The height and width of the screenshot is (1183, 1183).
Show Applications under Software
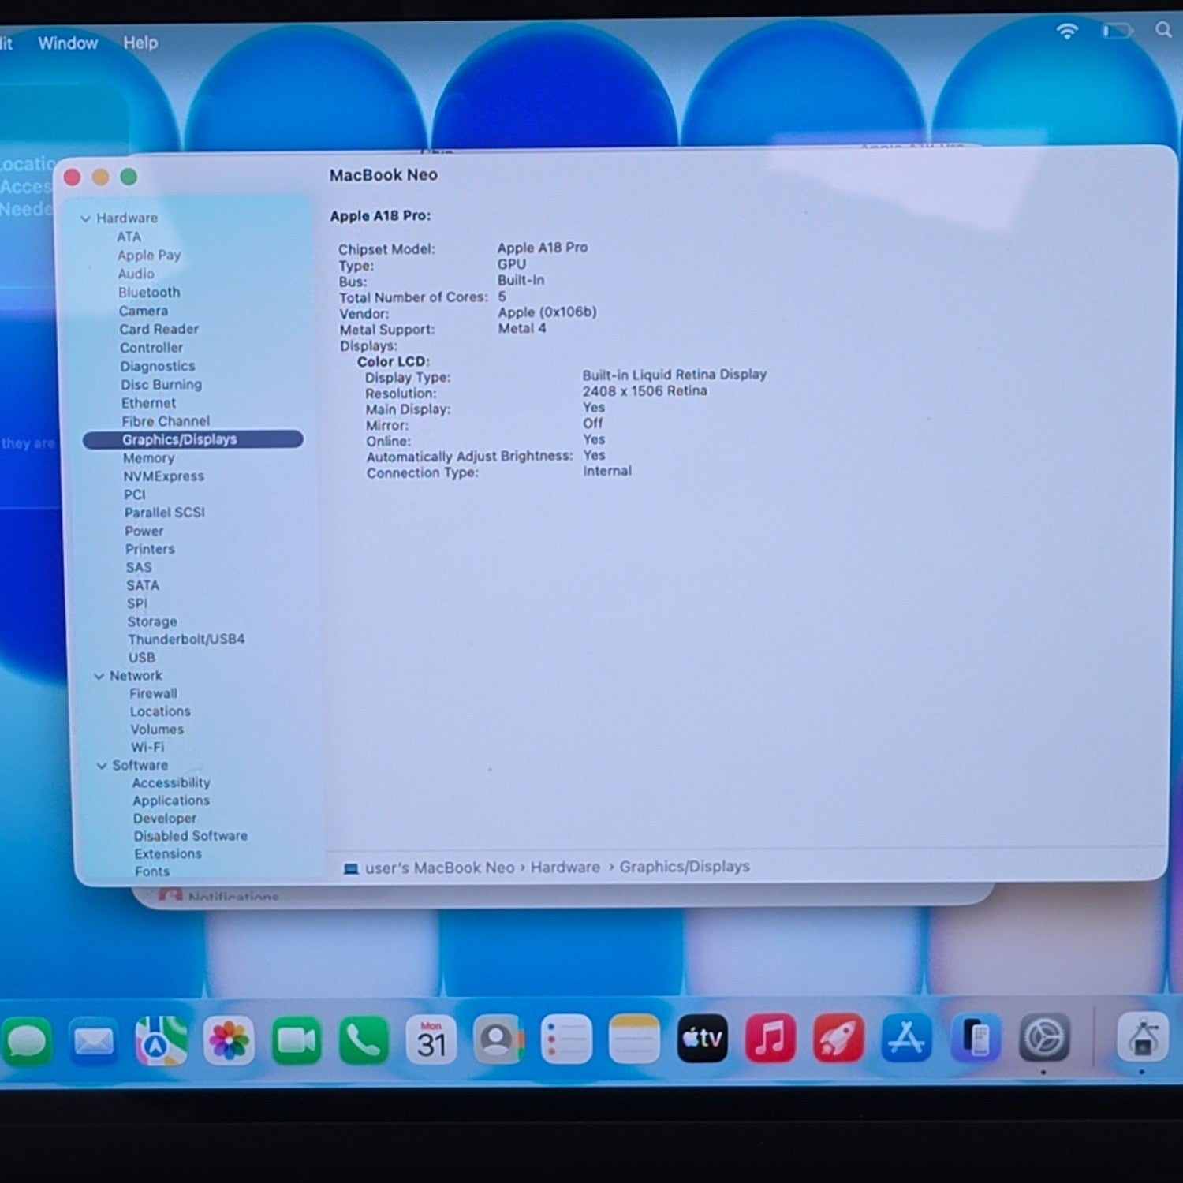pos(171,801)
